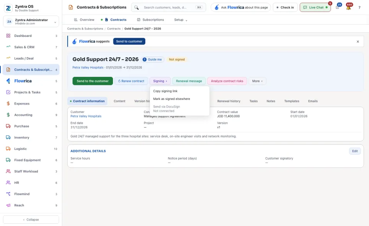Open the HR people icon

[x=8, y=183]
